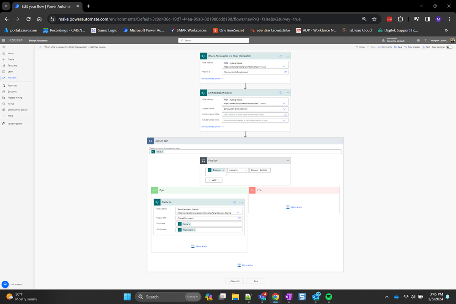Open ellipsis menu on Get files card
456x304 pixels.
coord(287,93)
